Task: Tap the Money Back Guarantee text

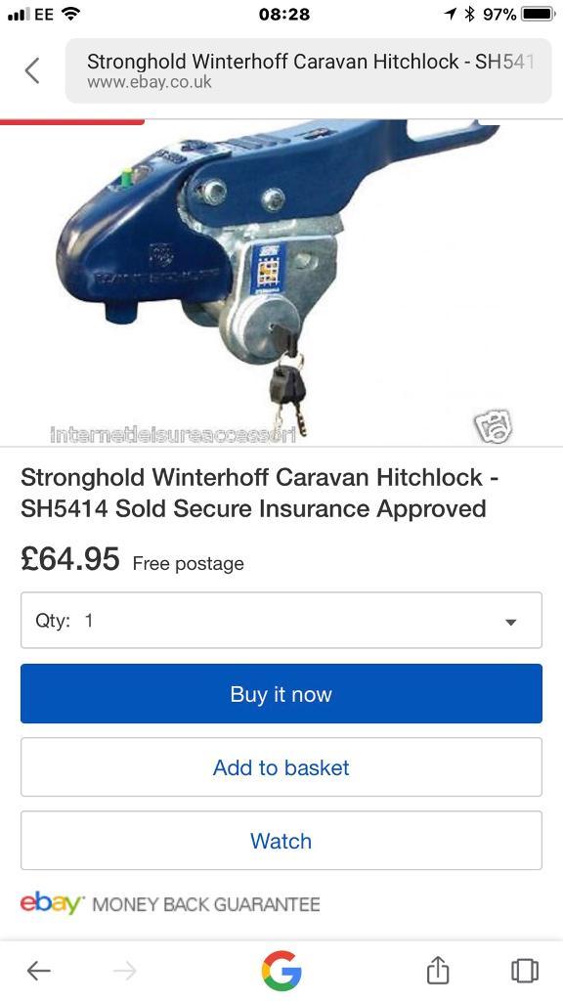Action: click(206, 904)
